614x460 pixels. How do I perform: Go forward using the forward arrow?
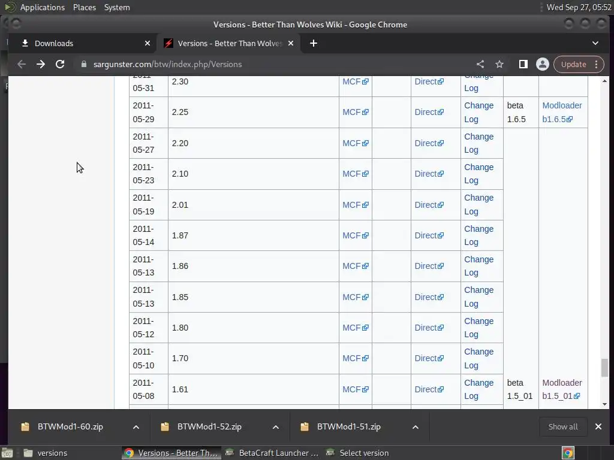pos(41,64)
